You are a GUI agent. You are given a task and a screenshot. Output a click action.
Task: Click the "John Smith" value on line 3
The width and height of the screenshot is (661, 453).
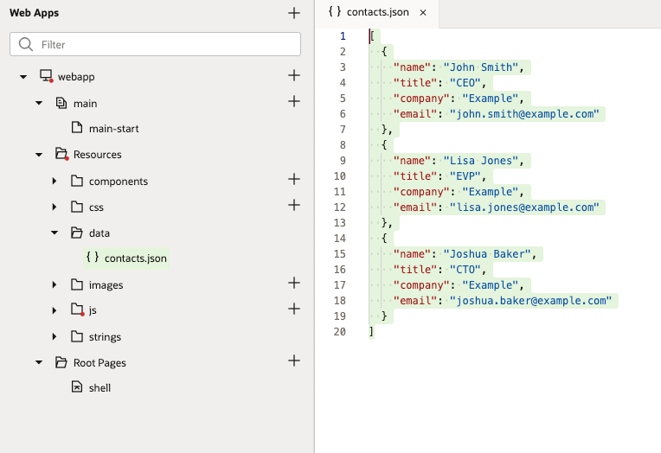pyautogui.click(x=480, y=67)
